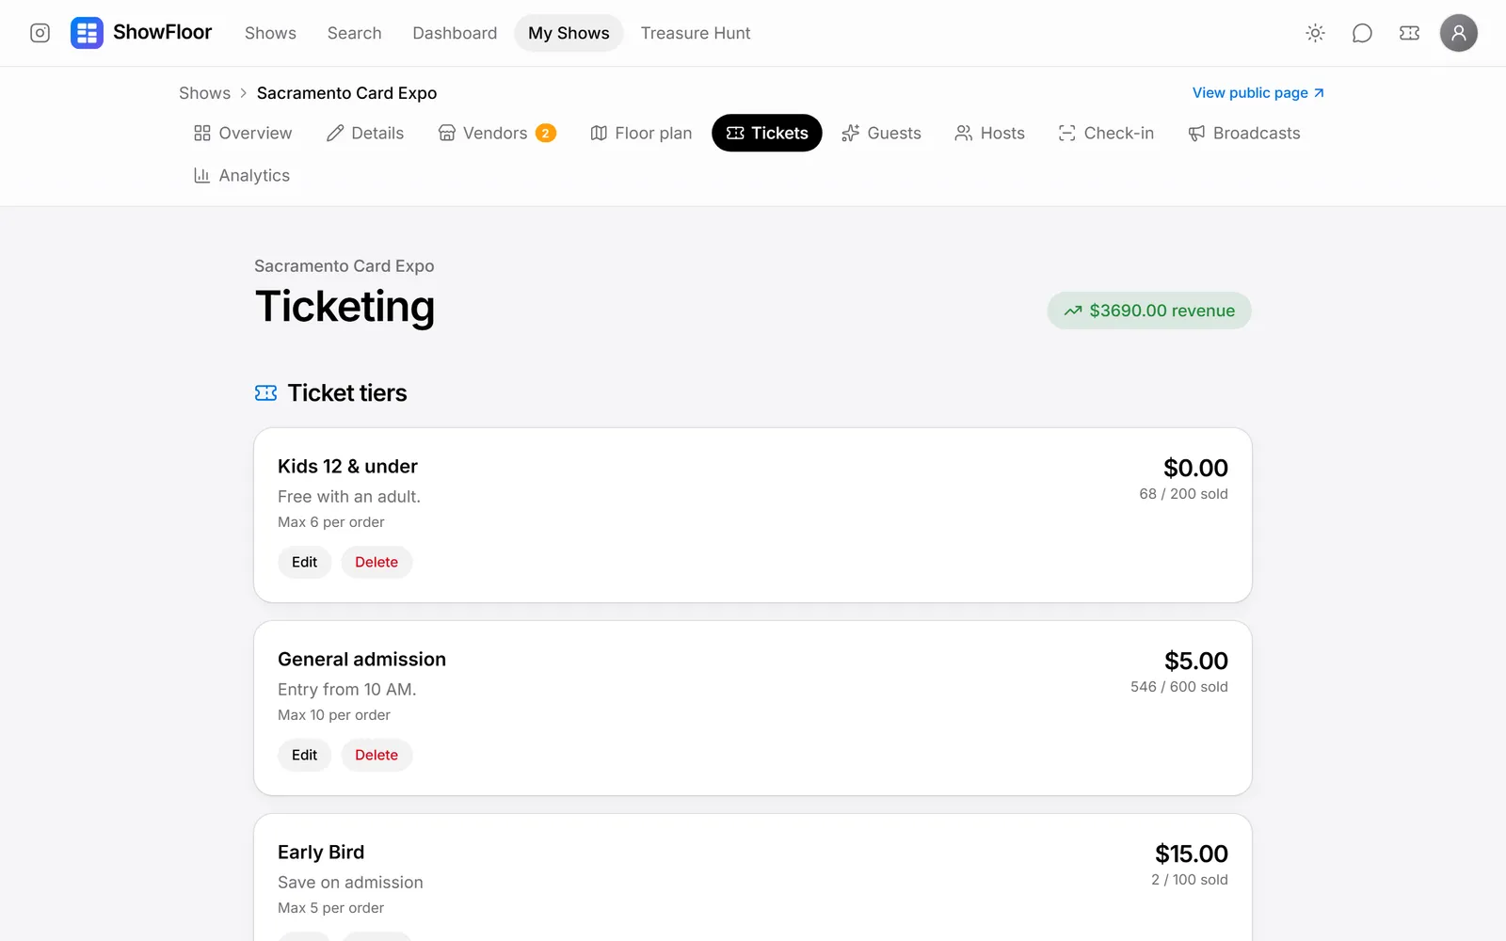
Task: Open the Guests tab
Action: [882, 133]
